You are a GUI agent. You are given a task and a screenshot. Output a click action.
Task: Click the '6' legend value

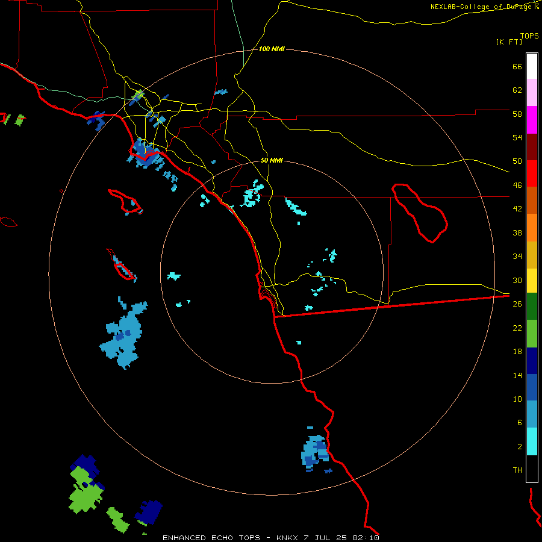point(520,423)
